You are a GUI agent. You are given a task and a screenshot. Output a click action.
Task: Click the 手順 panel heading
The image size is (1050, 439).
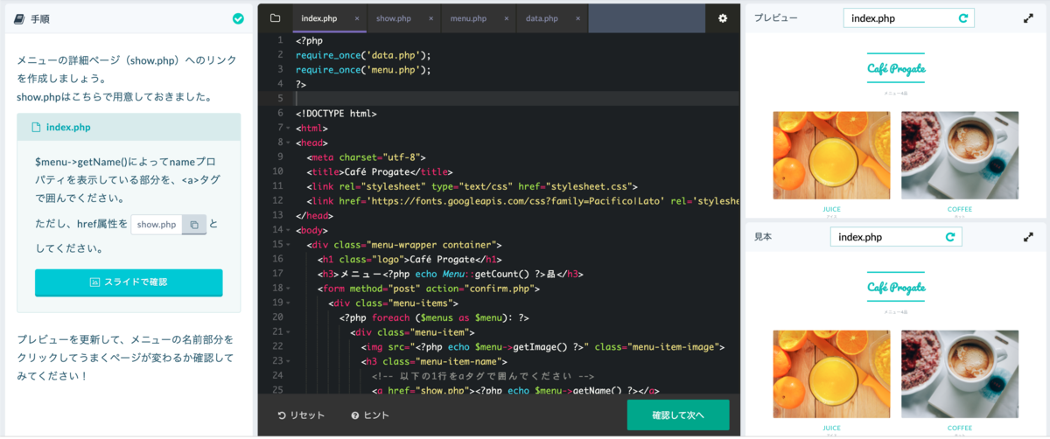[x=38, y=17]
